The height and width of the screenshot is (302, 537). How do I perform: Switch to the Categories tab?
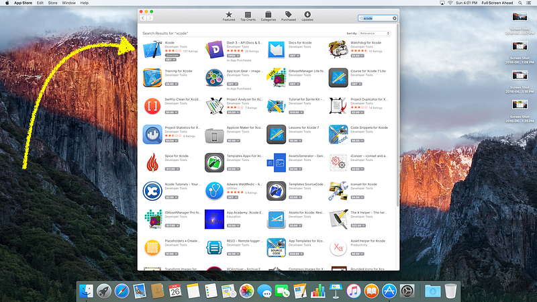click(268, 16)
